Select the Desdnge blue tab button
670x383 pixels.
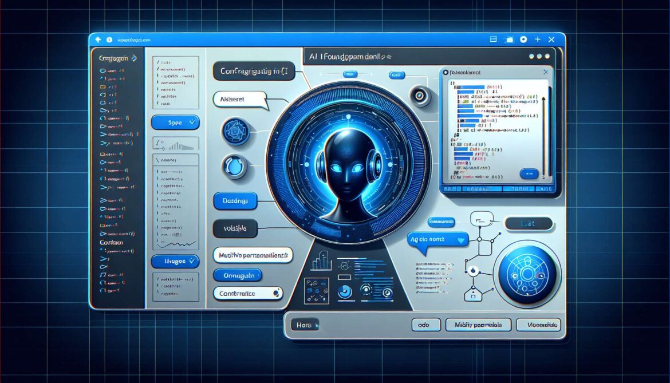[x=235, y=201]
